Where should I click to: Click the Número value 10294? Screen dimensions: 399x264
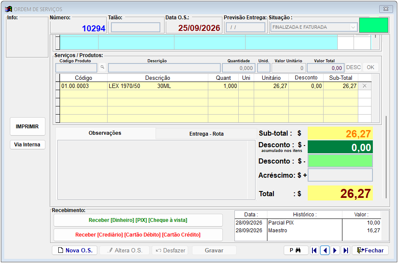tap(93, 28)
